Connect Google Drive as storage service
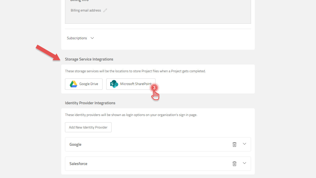Image resolution: width=316 pixels, height=178 pixels. (x=83, y=84)
